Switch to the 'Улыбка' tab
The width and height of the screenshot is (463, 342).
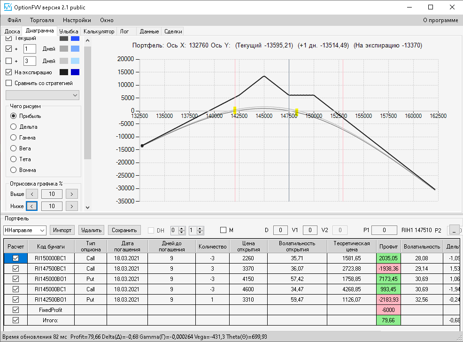pos(69,31)
